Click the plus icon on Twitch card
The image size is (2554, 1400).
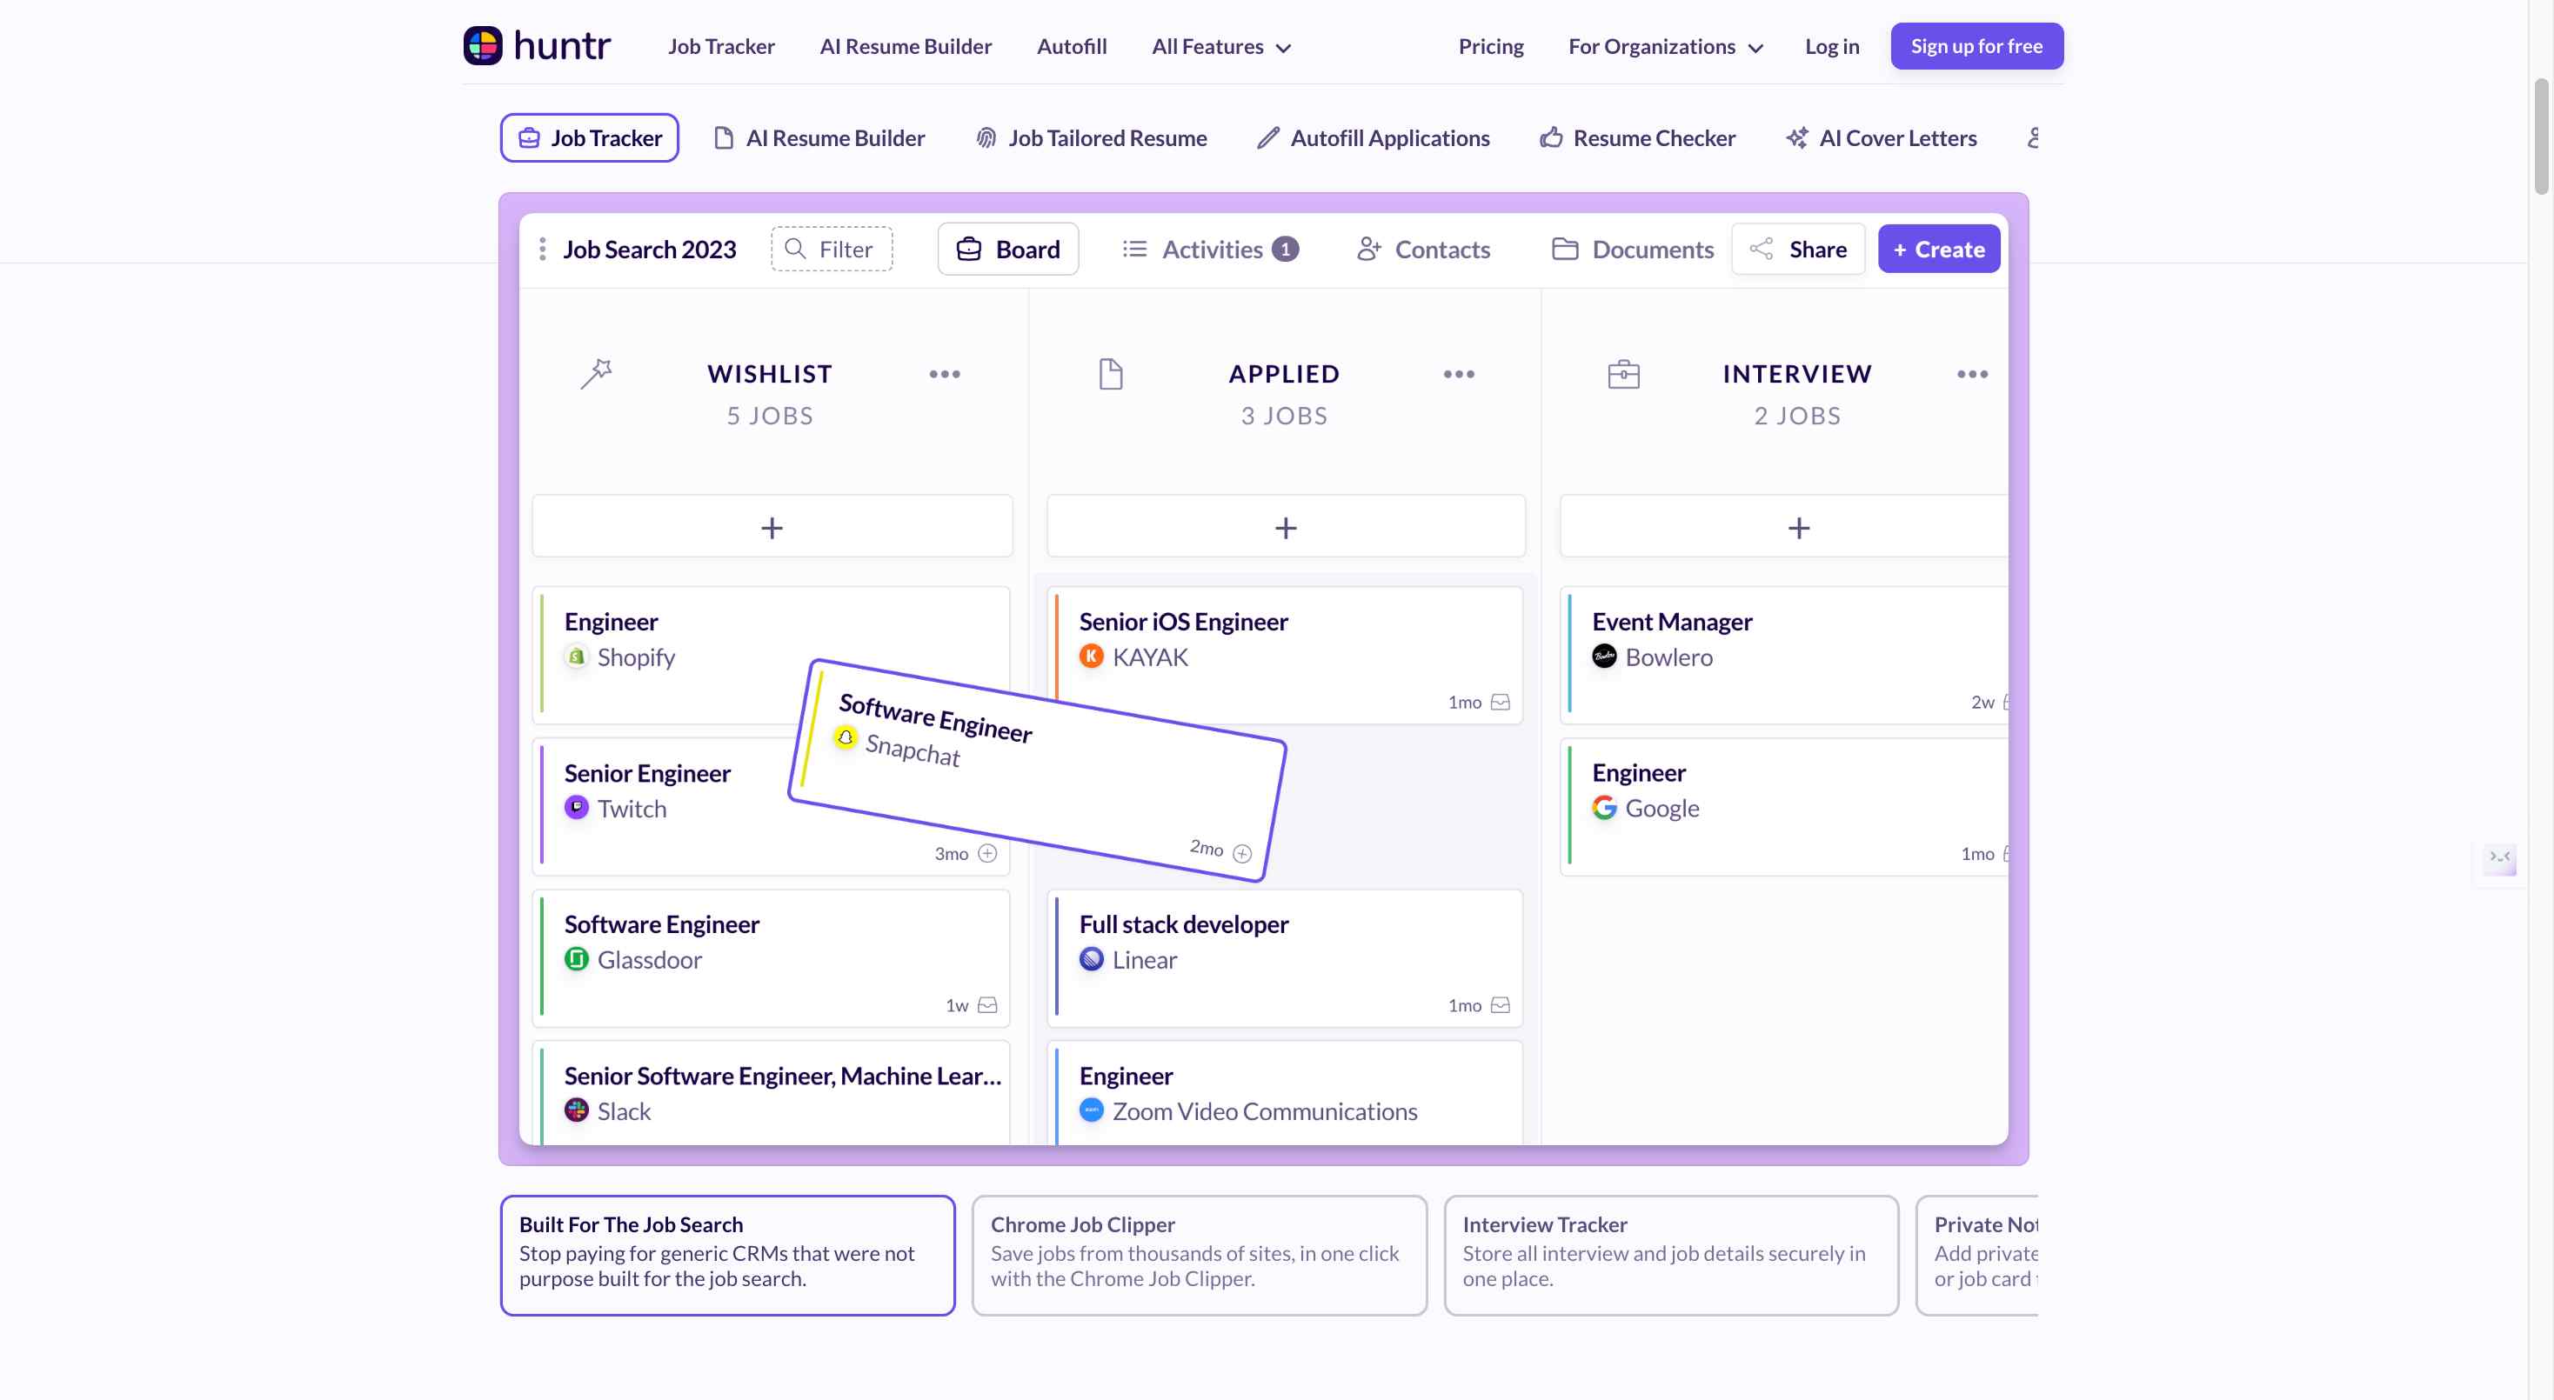(x=987, y=853)
